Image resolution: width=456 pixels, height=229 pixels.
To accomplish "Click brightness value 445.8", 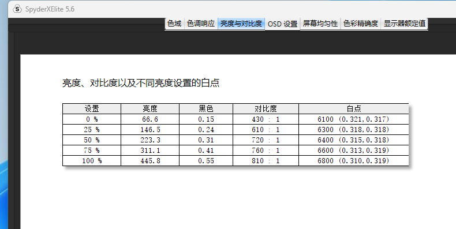I will (150, 161).
